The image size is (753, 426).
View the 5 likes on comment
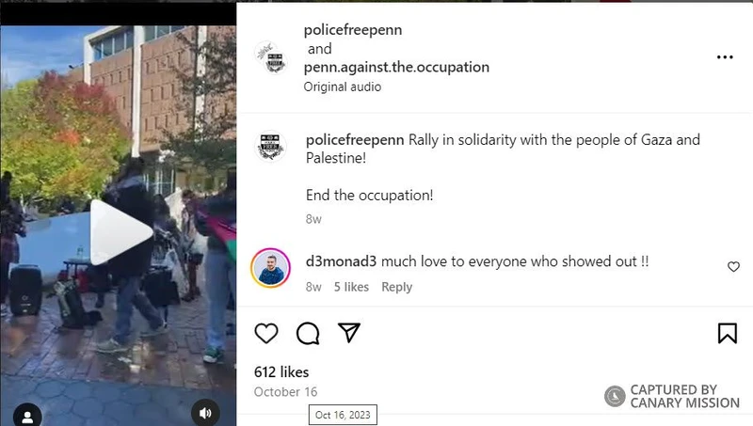point(351,287)
